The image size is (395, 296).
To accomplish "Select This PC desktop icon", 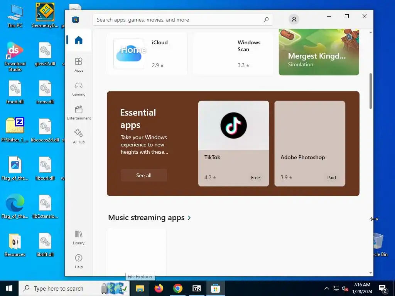I will (15, 15).
